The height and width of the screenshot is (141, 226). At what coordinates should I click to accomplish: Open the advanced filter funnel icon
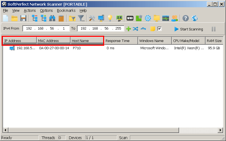tap(81, 18)
